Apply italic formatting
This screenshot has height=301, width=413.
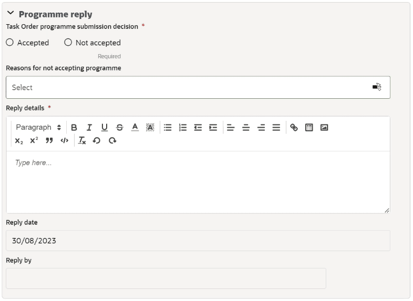pos(89,128)
